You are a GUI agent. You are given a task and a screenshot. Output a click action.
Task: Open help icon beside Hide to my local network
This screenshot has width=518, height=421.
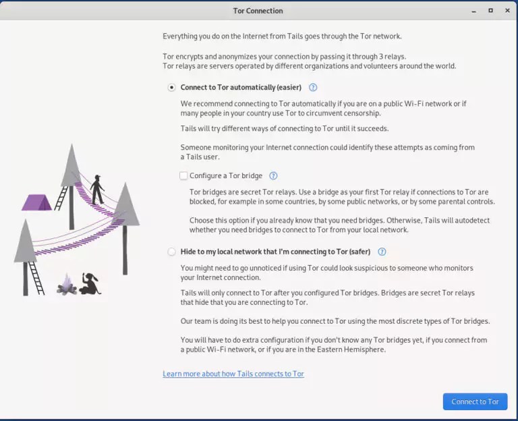(x=382, y=252)
